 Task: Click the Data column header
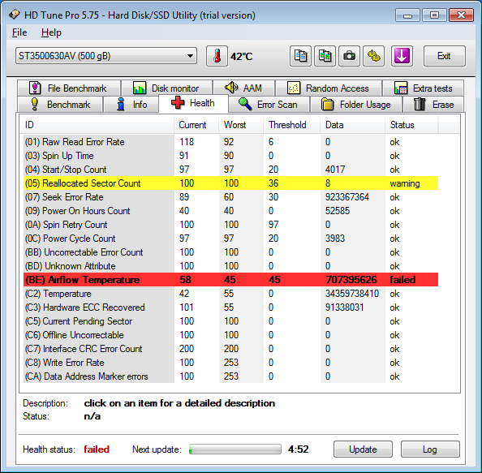coord(353,125)
